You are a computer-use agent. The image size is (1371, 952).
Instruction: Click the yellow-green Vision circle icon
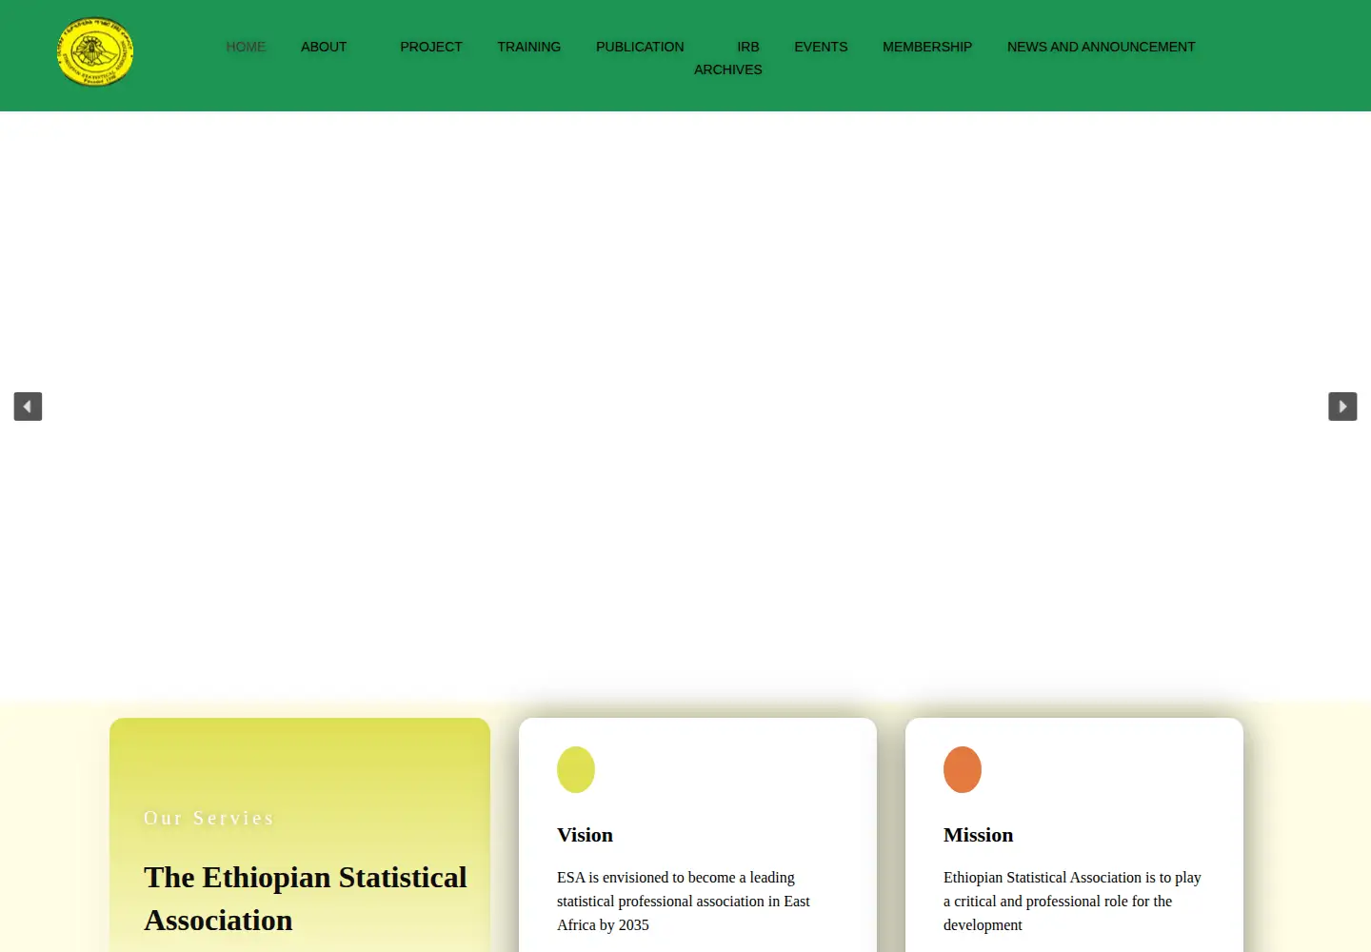click(x=576, y=769)
